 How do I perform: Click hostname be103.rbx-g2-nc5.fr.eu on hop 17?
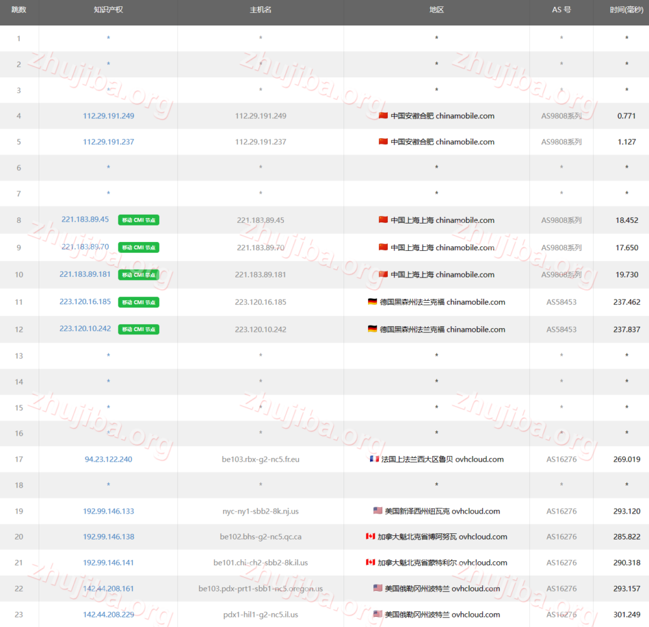pos(260,459)
